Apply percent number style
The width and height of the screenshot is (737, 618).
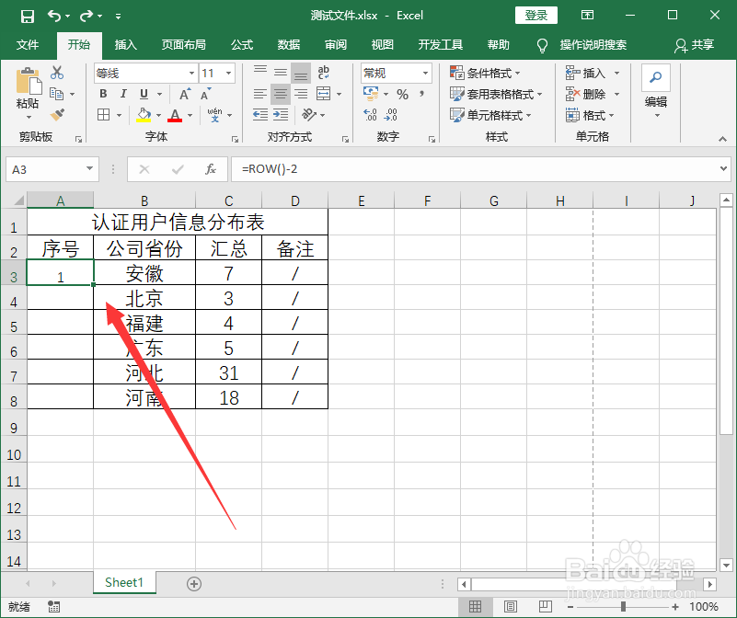[x=404, y=92]
